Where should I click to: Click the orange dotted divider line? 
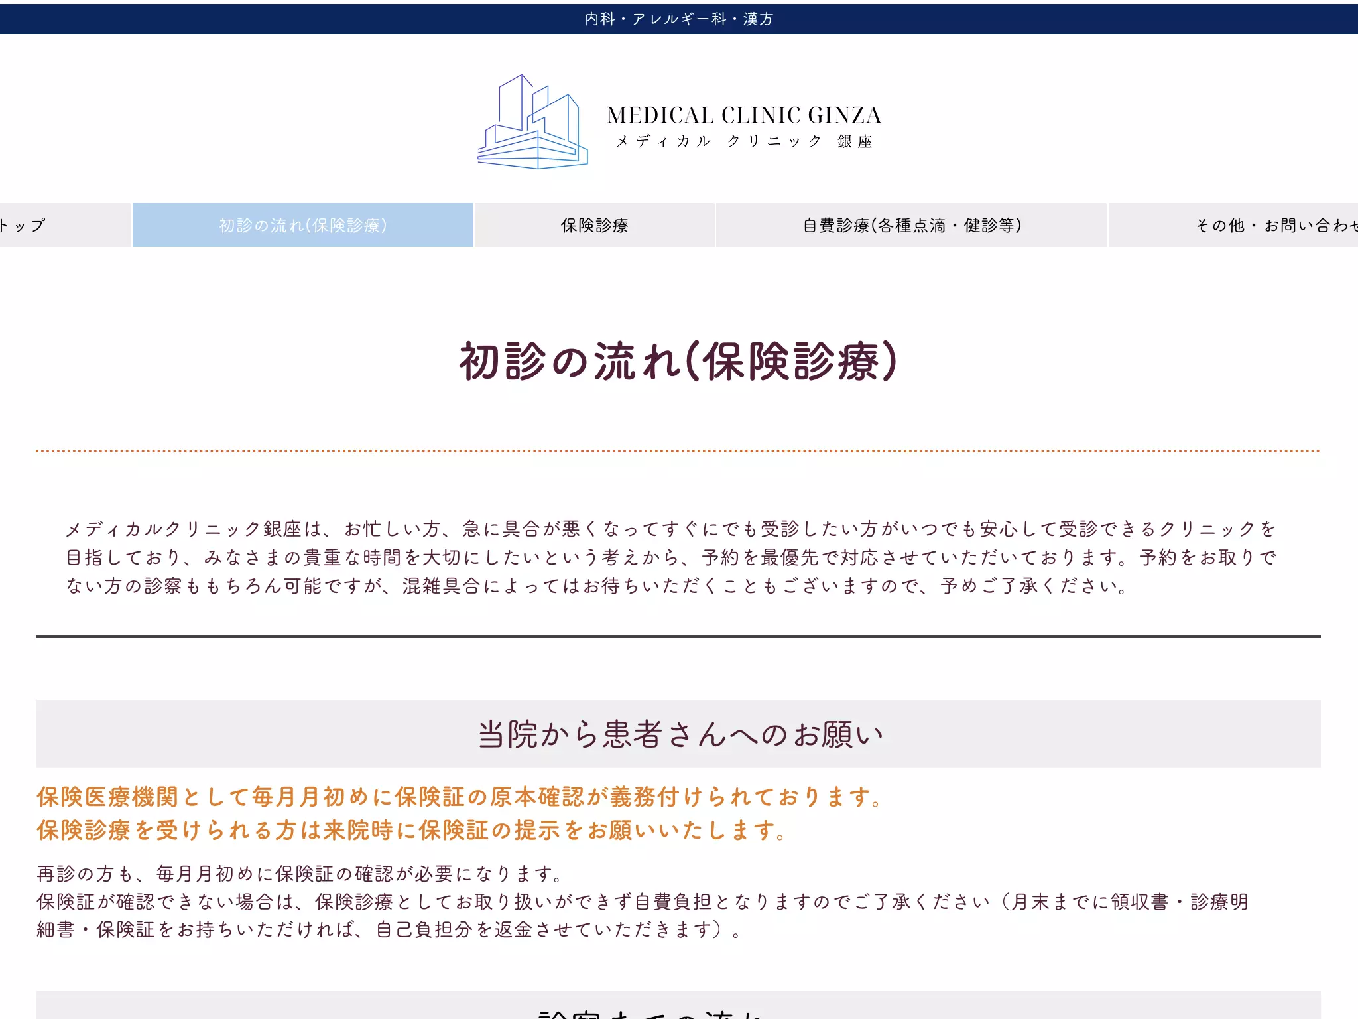[x=678, y=451]
